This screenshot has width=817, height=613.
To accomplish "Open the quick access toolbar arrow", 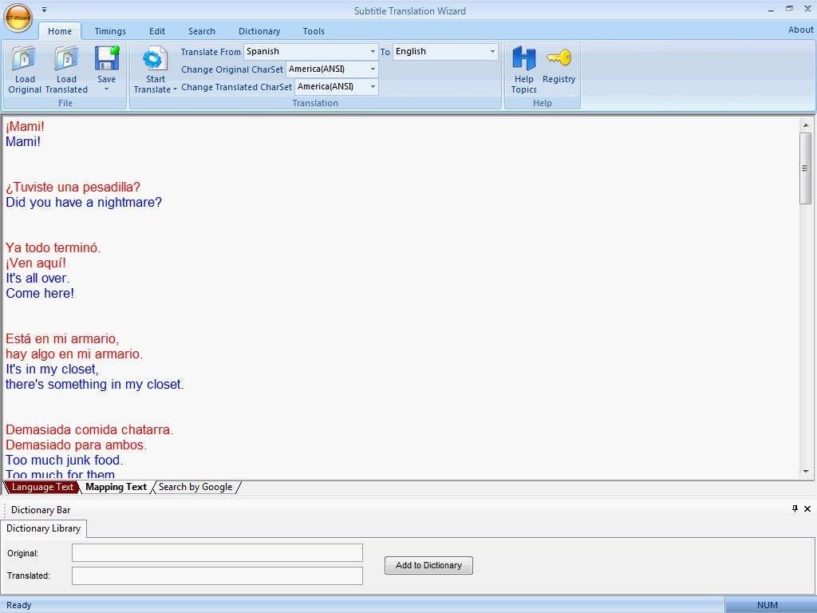I will coord(45,10).
